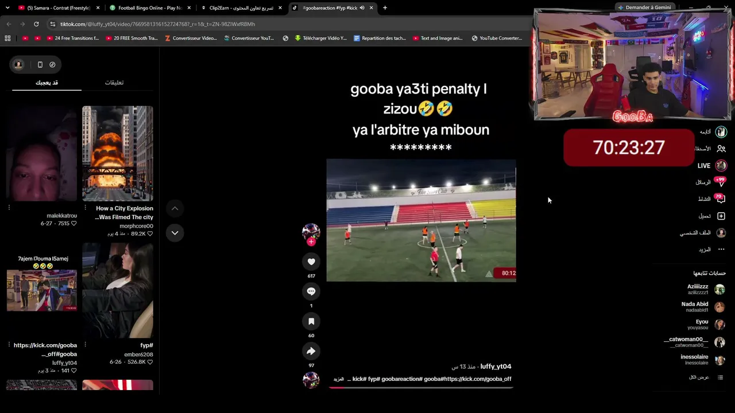The width and height of the screenshot is (735, 413).
Task: Open the __catwoman00__ followed account
Action: pyautogui.click(x=694, y=342)
